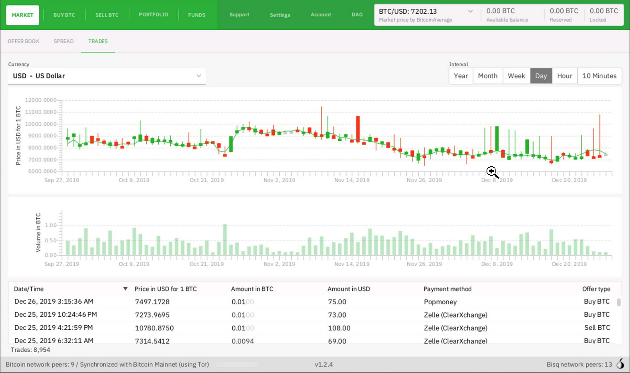The height and width of the screenshot is (373, 630).
Task: Open the Settings section
Action: point(280,15)
